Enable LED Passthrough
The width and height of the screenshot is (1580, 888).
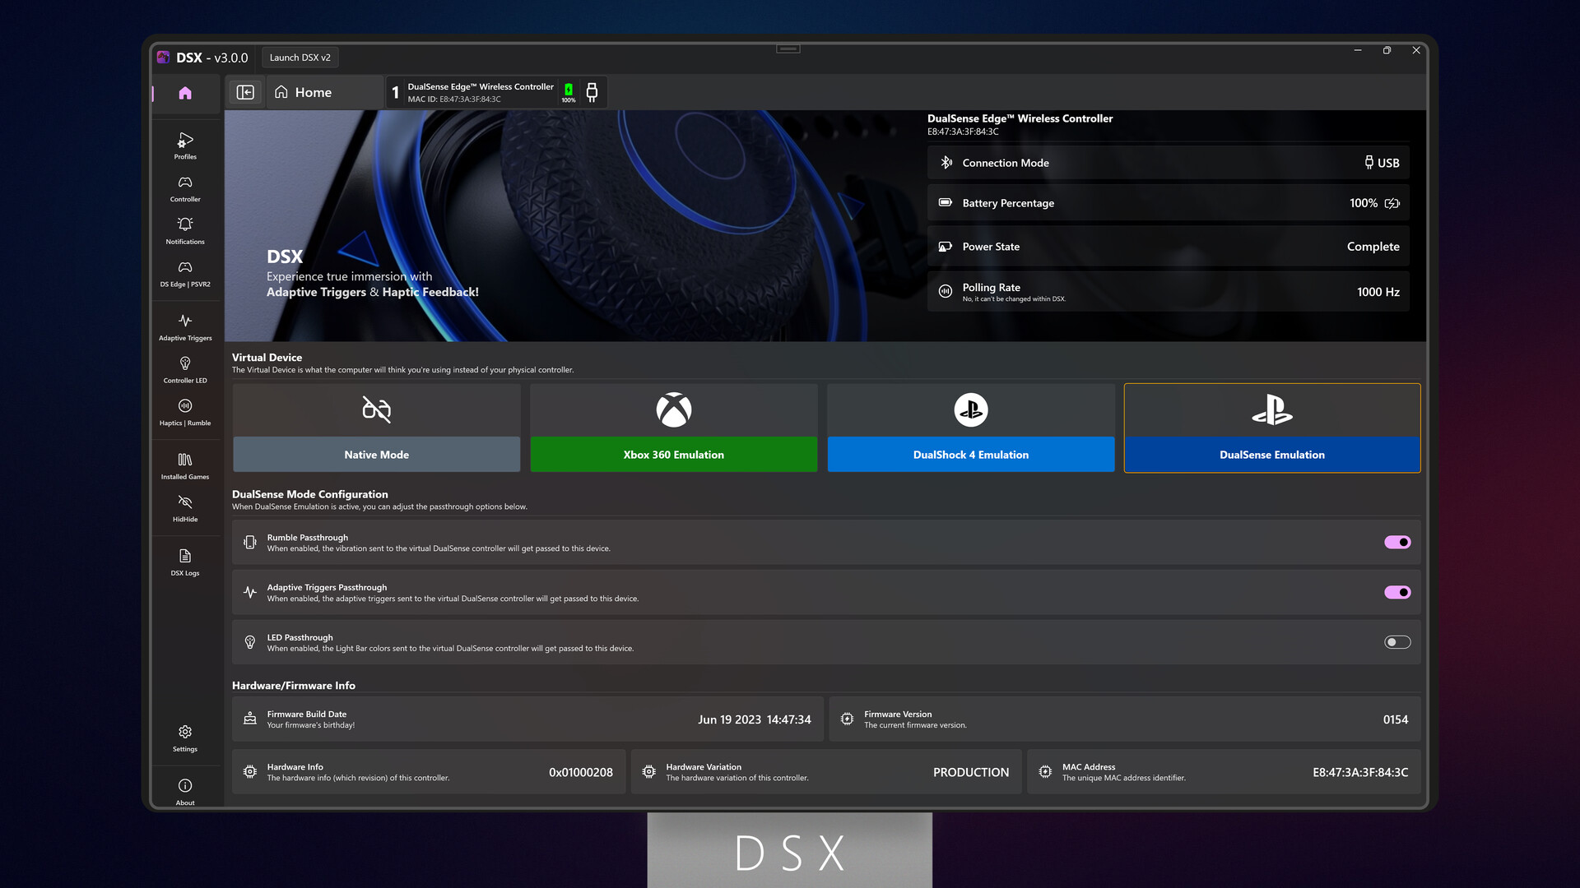[x=1396, y=642]
